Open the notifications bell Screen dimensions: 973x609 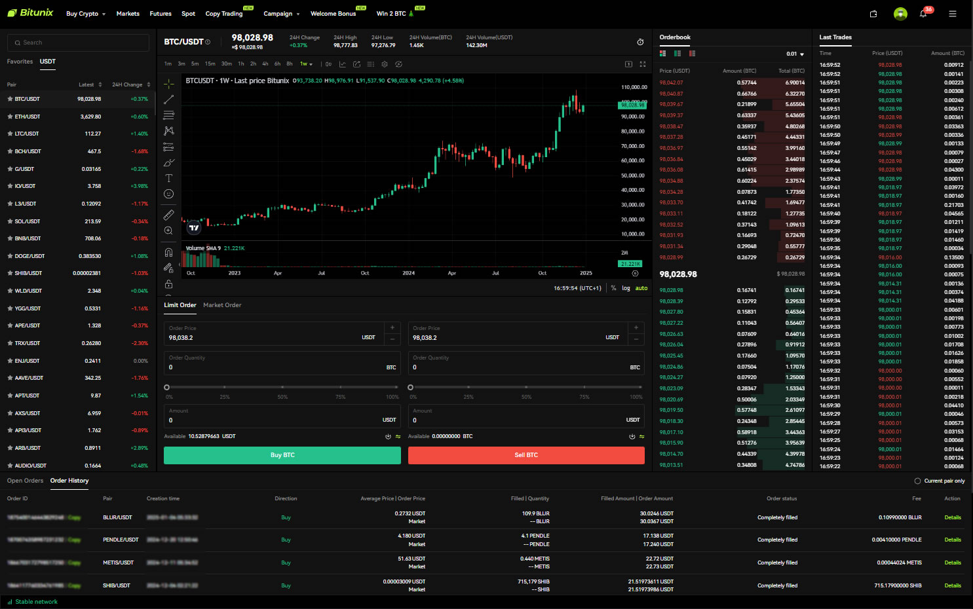pos(923,14)
